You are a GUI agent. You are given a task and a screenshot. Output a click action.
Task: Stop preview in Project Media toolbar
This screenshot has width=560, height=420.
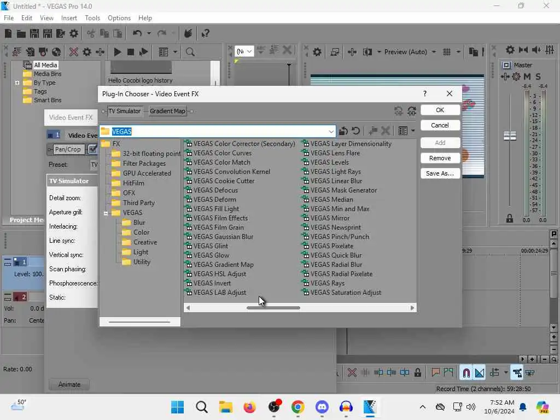point(130,52)
